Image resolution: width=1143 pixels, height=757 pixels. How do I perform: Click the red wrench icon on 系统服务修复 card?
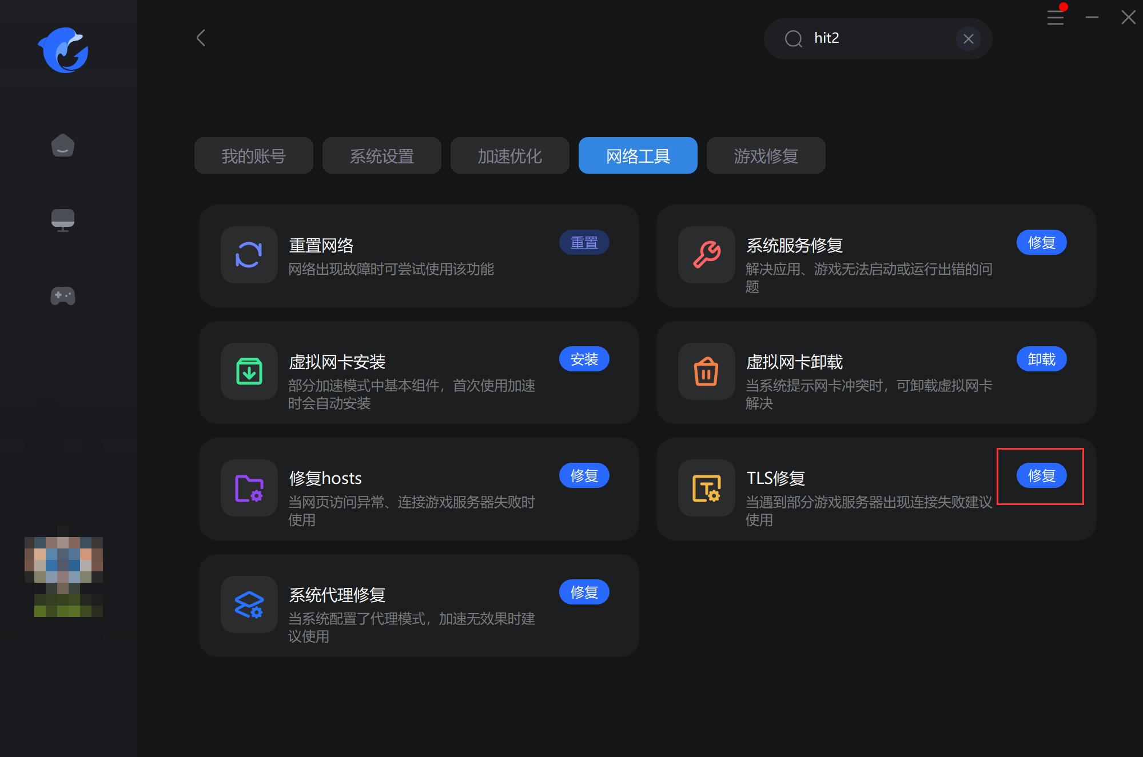(x=706, y=255)
